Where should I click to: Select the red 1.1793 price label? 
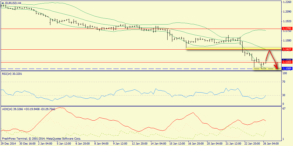pos(286,29)
